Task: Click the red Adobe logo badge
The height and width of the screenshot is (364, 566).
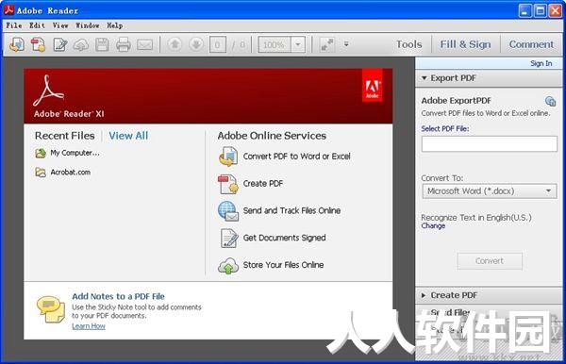Action: [373, 86]
